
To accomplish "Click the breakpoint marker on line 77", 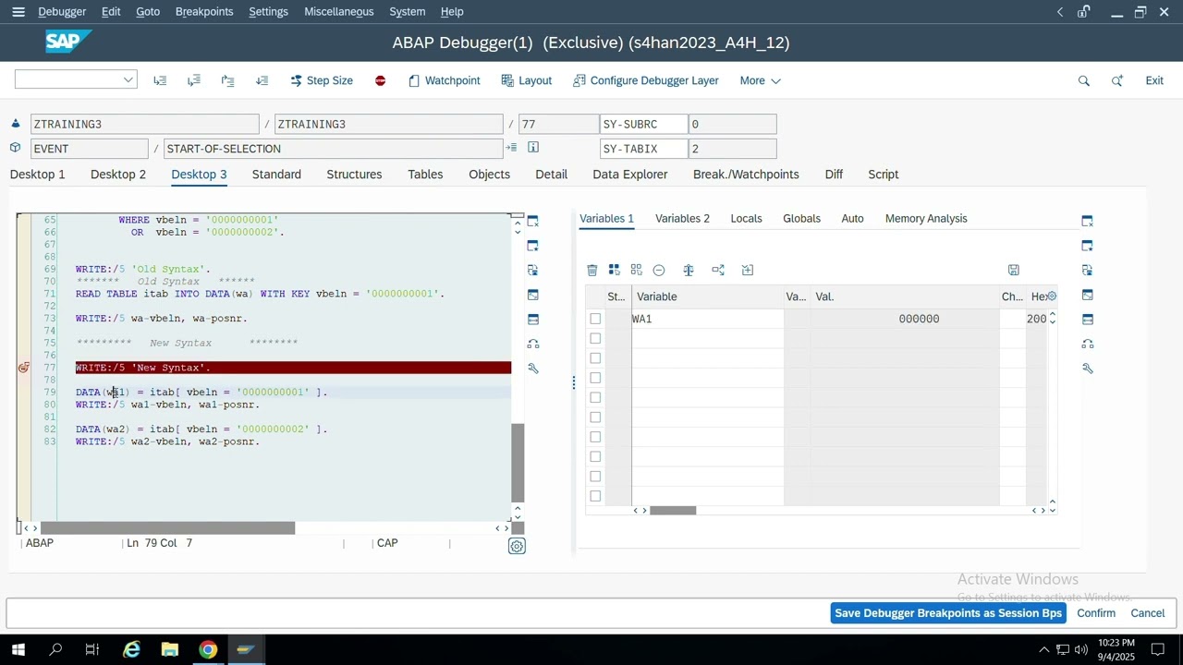I will [23, 368].
